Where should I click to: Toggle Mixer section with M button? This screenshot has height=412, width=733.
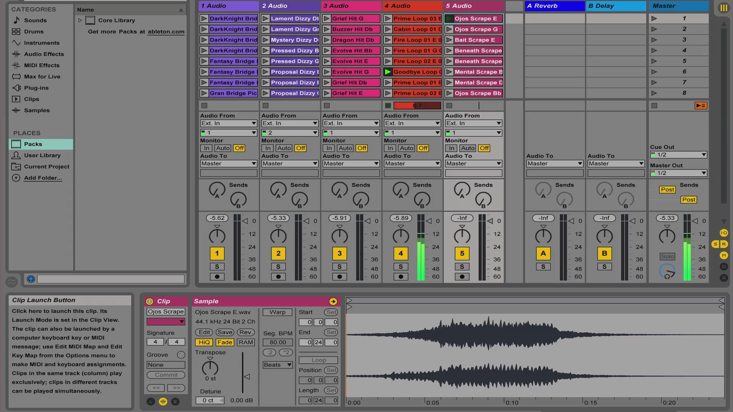723,255
